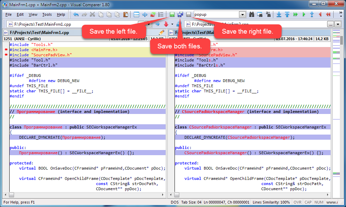Click the red-green Refresh comparison icon

(x=153, y=15)
